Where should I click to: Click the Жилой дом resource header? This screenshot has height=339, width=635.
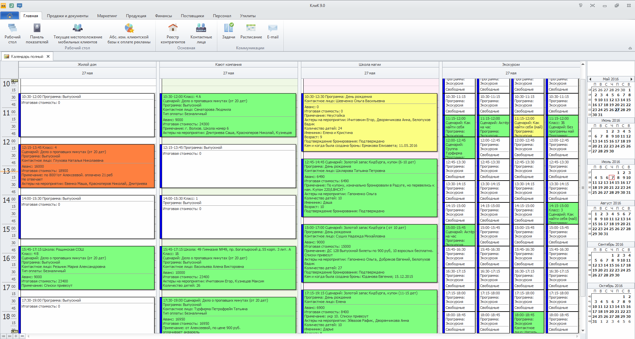[87, 64]
